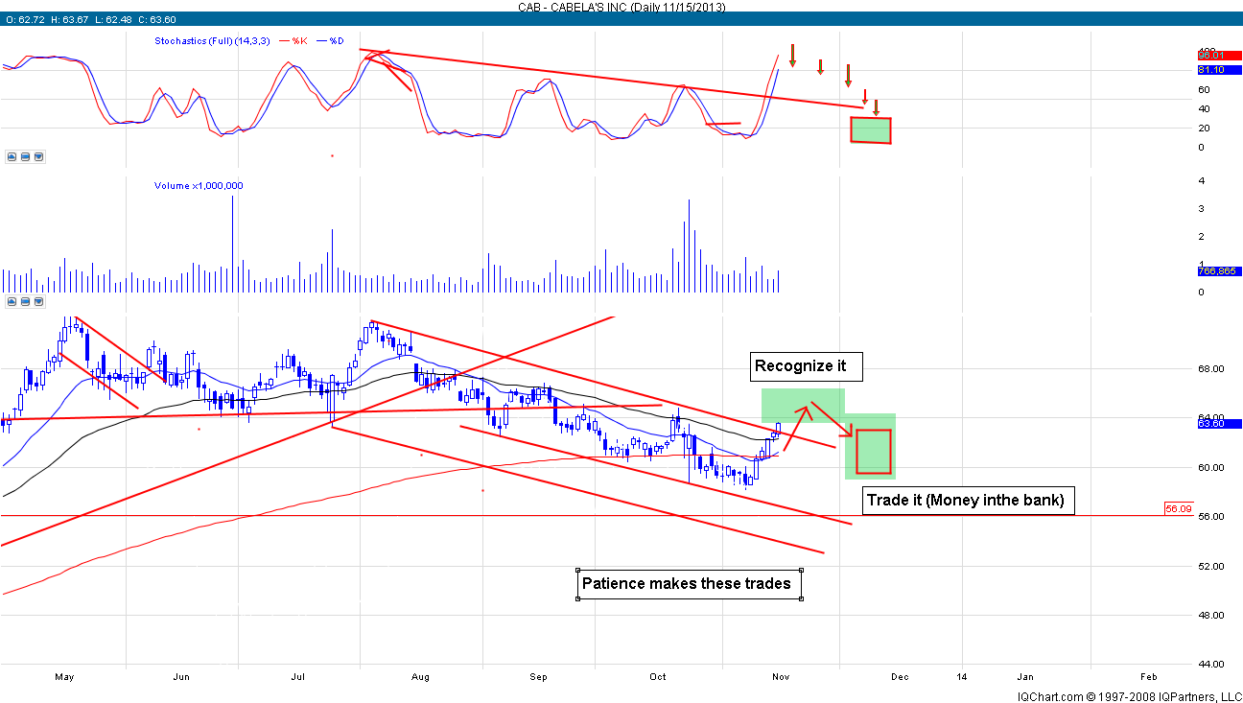1243x703 pixels.
Task: Click the Volume x1,000,000 label
Action: coord(199,186)
